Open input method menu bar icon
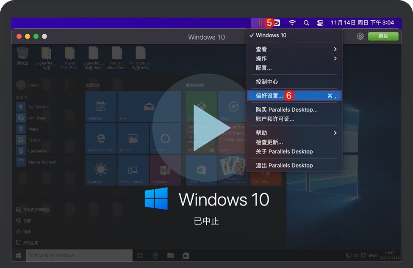 277,23
